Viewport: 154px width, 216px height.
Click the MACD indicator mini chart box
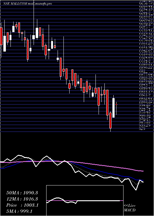click(85, 201)
